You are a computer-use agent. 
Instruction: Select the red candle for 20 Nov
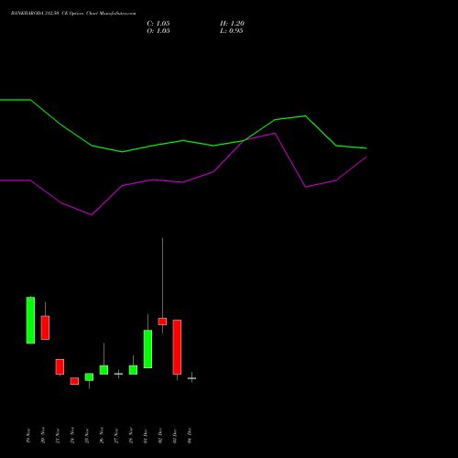point(45,327)
